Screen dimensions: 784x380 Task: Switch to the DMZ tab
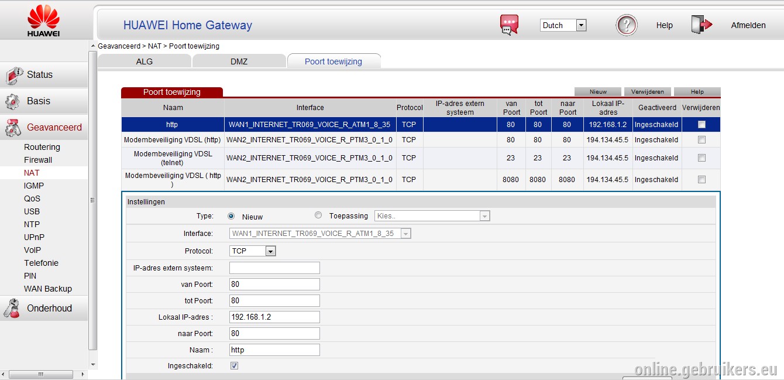pyautogui.click(x=239, y=61)
